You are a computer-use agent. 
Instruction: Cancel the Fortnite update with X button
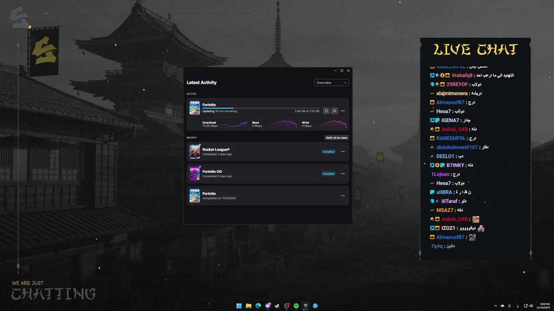(x=335, y=111)
